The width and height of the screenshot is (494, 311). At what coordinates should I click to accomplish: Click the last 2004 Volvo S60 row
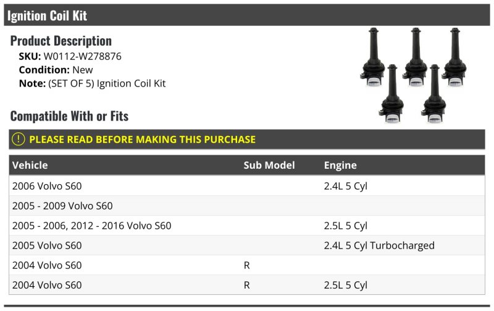pos(247,285)
